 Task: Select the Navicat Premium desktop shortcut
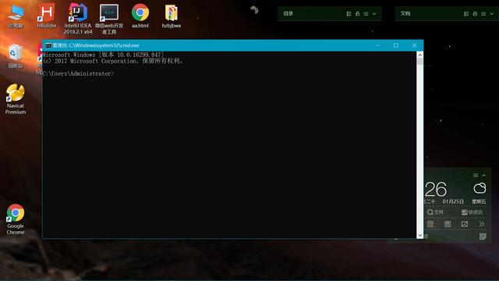pyautogui.click(x=16, y=99)
